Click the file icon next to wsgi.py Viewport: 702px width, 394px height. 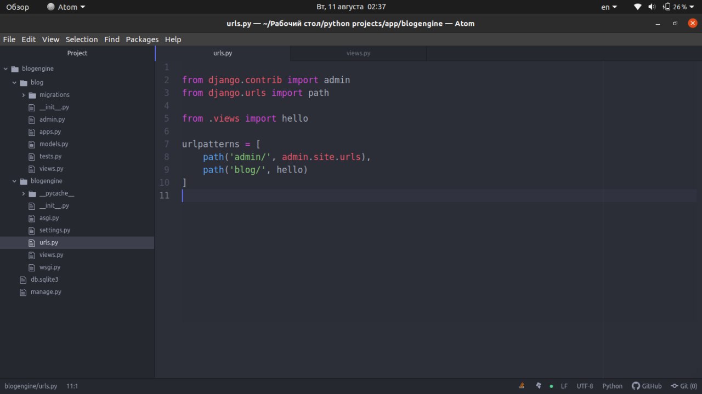32,267
